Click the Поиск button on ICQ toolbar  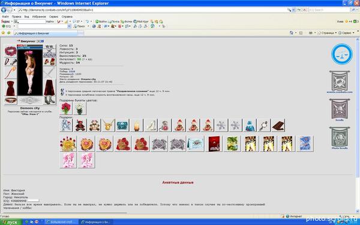[x=80, y=26]
